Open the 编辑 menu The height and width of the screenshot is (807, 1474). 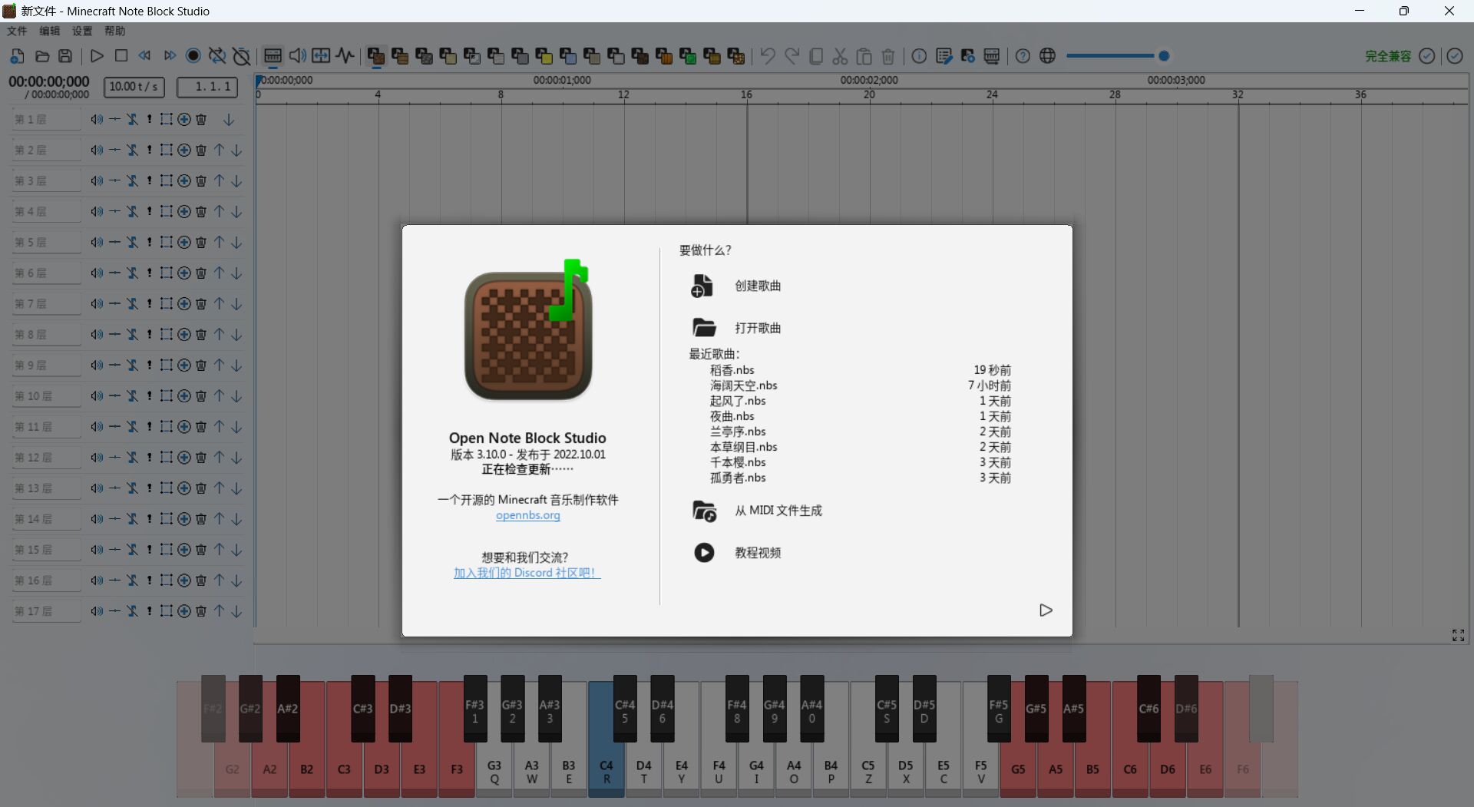point(50,31)
